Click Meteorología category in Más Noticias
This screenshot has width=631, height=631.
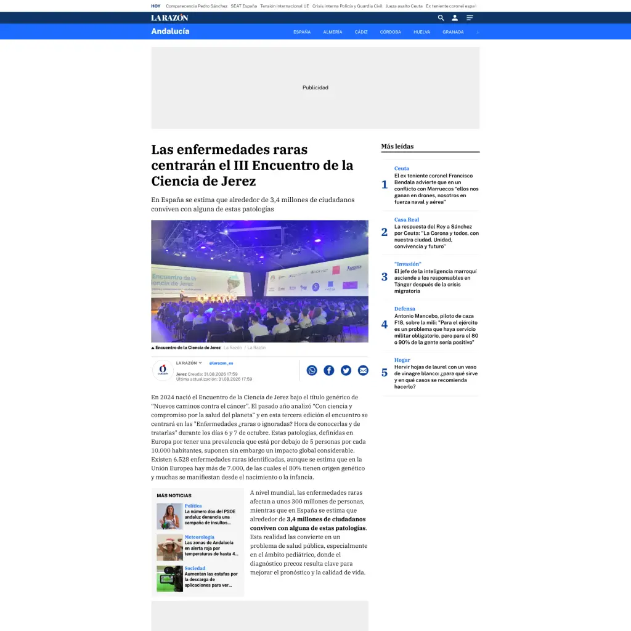coord(199,537)
